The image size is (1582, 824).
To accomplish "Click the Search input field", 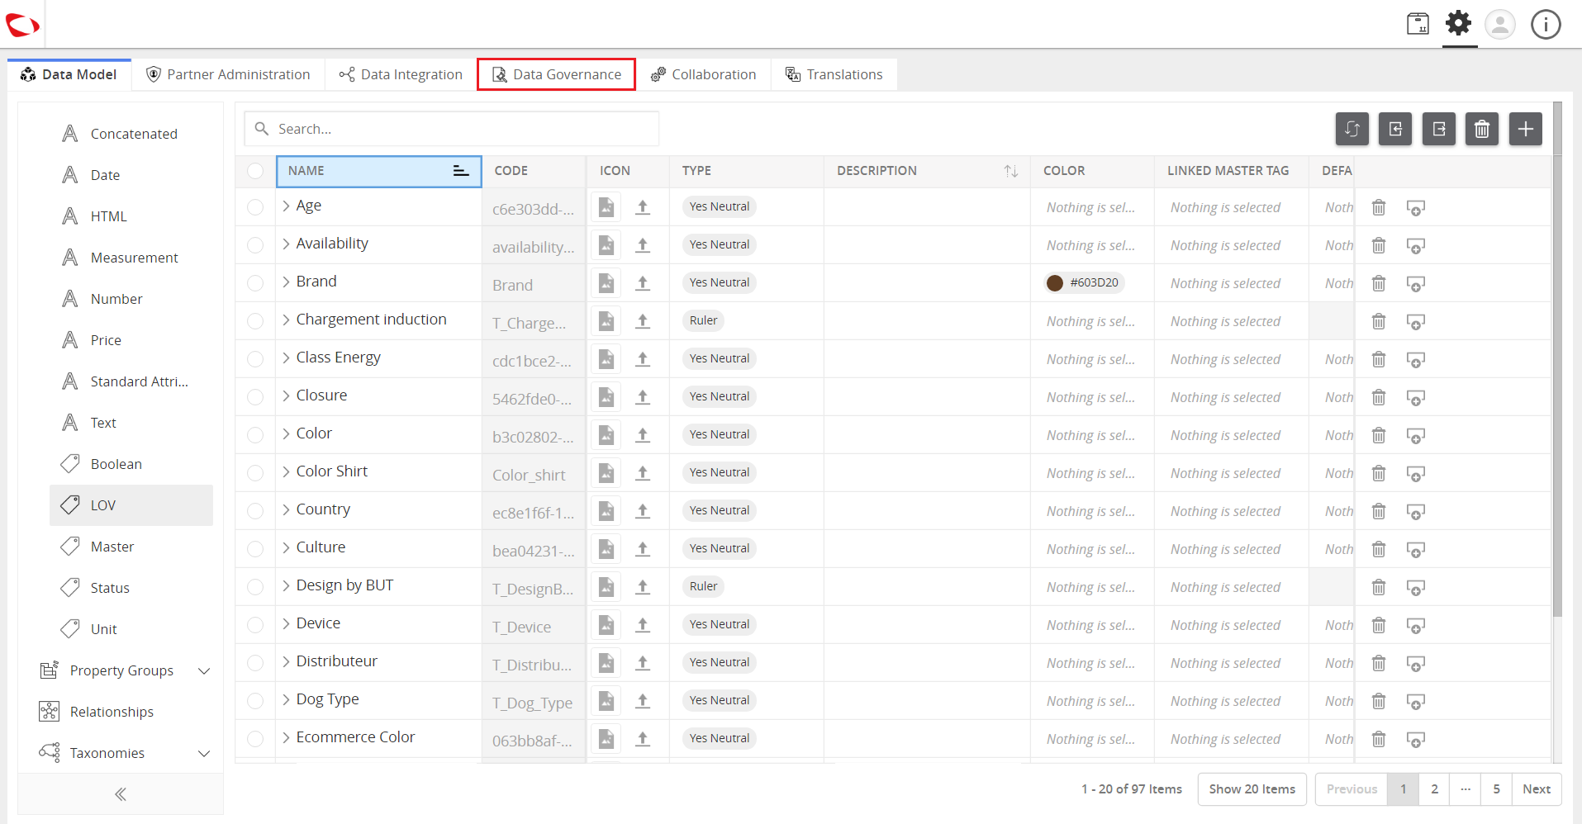I will tap(452, 129).
